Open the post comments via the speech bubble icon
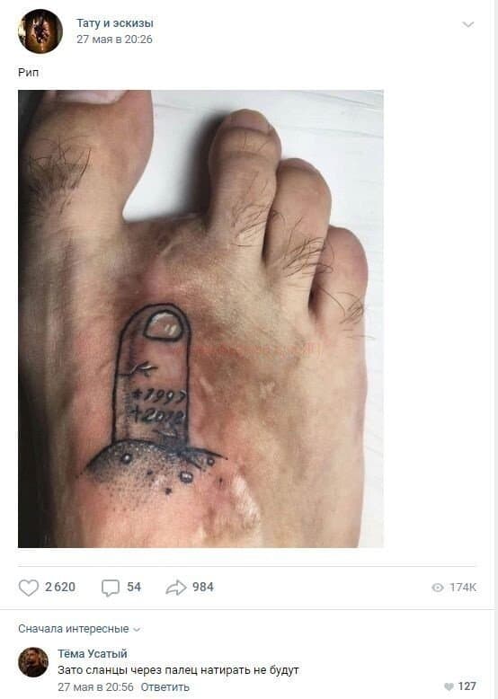Screen dimensions: 498x699 [x=110, y=588]
